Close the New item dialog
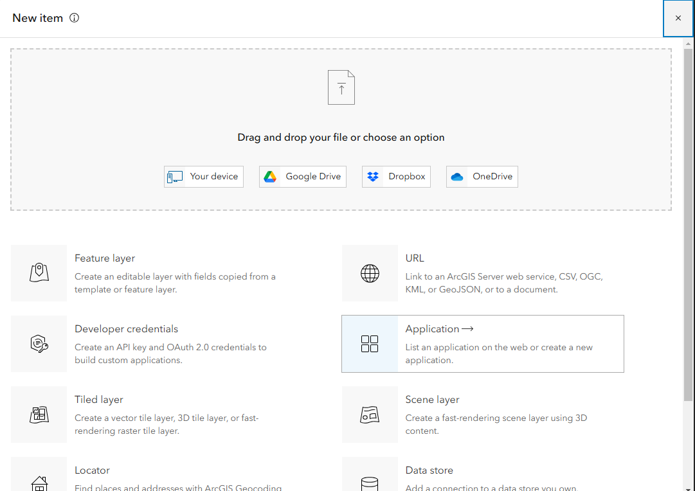Viewport: 695px width, 491px height. click(678, 18)
